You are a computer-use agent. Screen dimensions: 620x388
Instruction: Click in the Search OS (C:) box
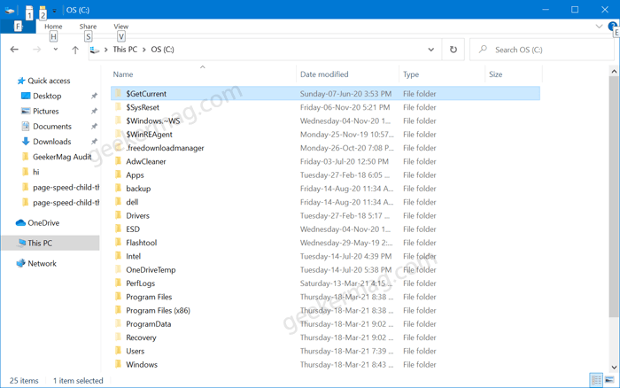coord(542,50)
